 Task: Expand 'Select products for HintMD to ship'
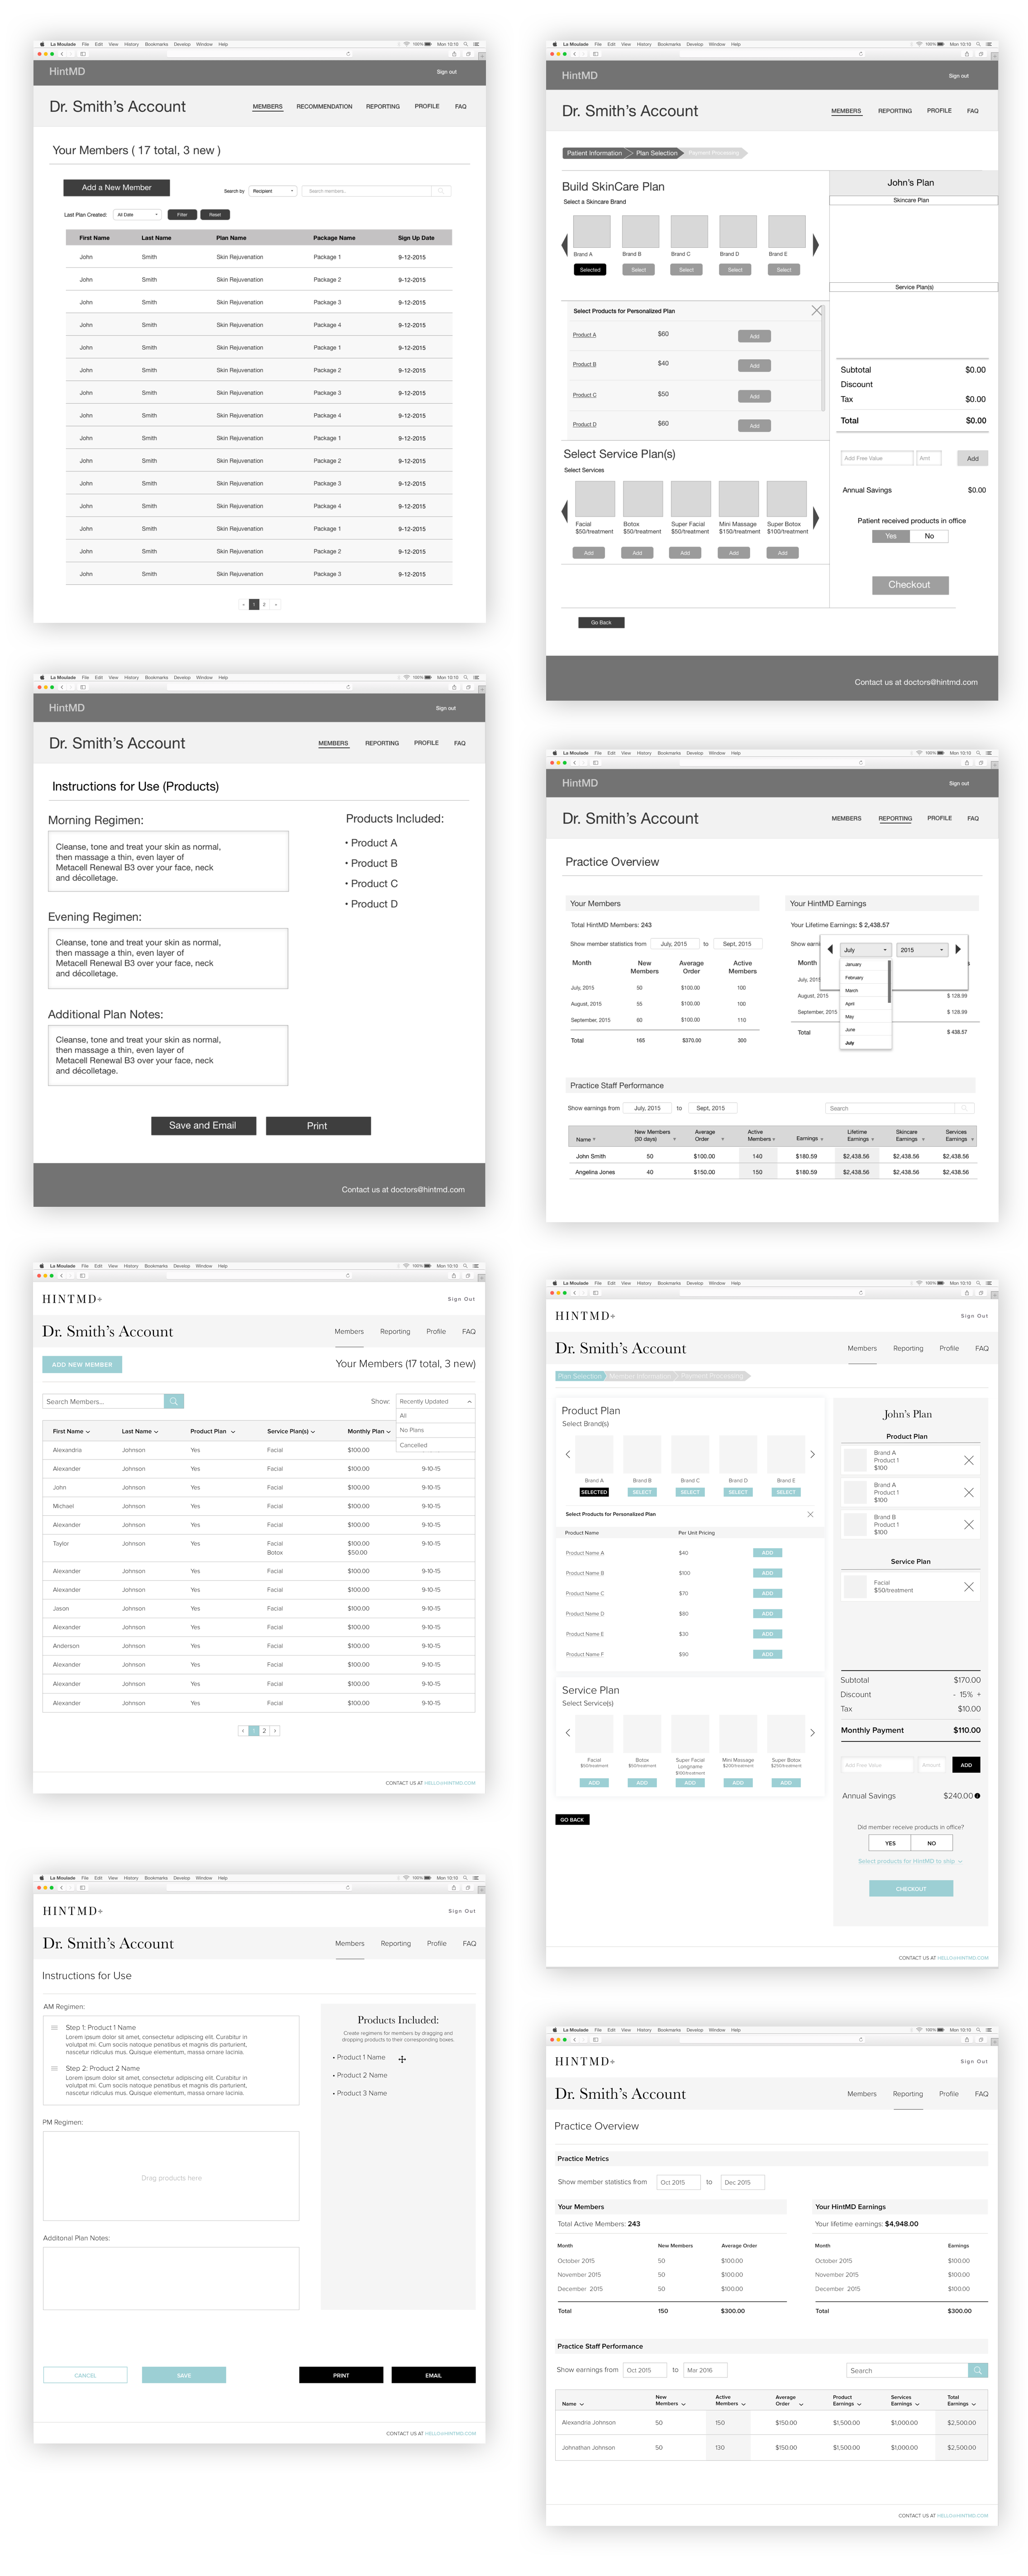coord(910,1860)
